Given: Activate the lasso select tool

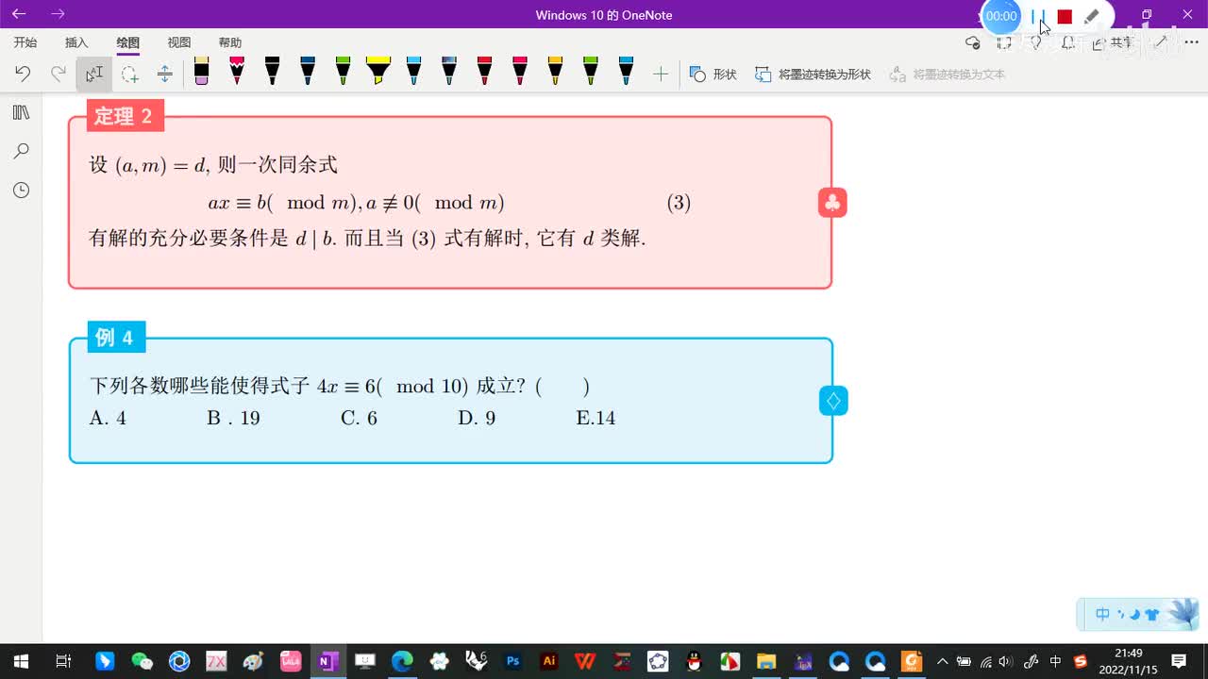Looking at the screenshot, I should (x=129, y=74).
